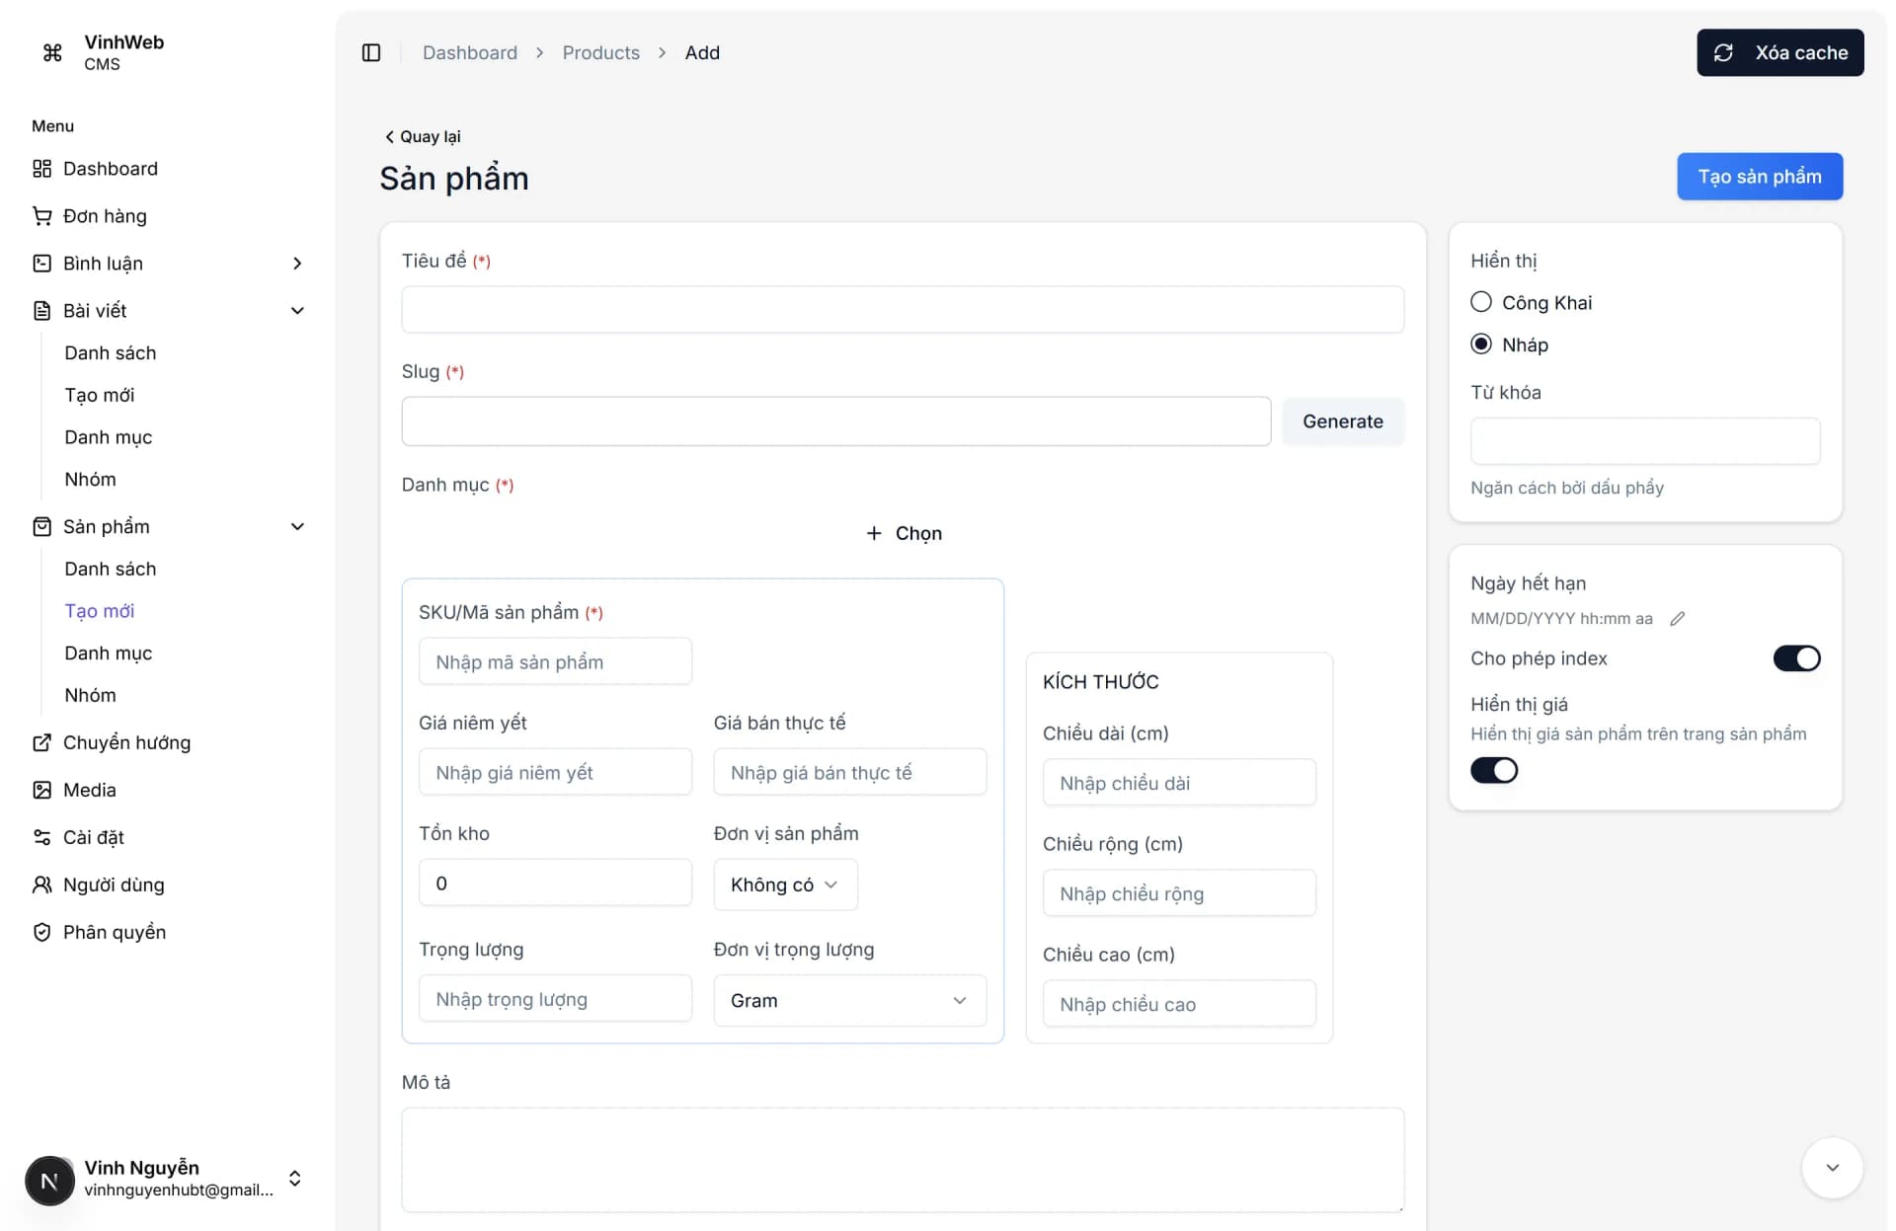Viewport: 1896px width, 1231px height.
Task: Click the VinhWeb CMS logo icon
Action: pos(51,51)
